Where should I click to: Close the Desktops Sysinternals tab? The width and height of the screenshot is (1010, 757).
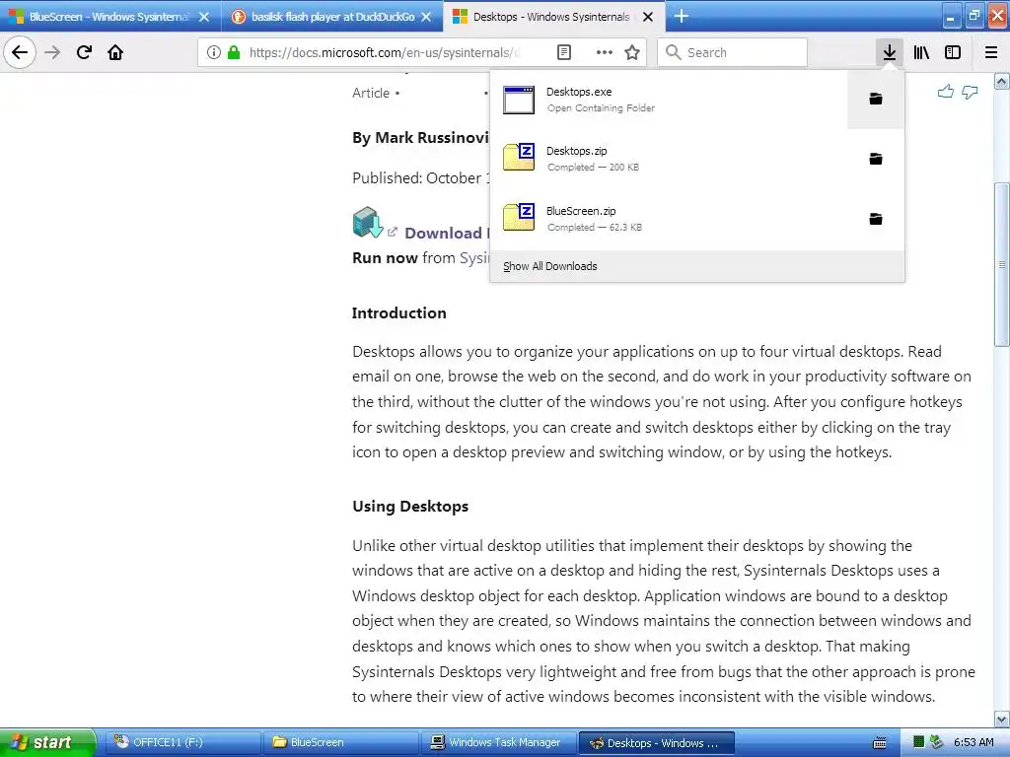point(648,17)
